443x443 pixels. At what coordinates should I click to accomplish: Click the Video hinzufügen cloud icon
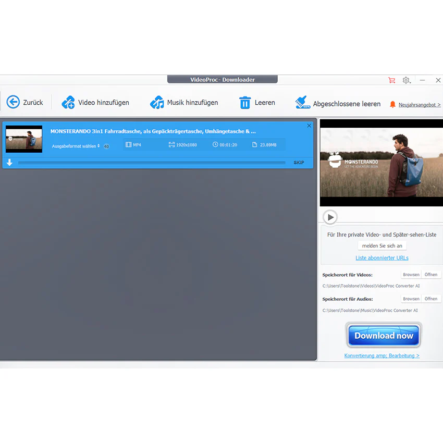click(68, 102)
